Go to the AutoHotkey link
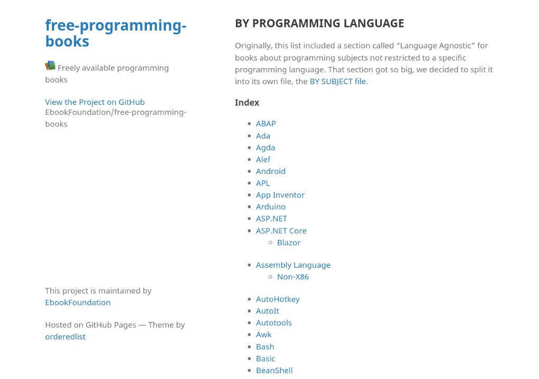This screenshot has width=539, height=379. coord(278,299)
